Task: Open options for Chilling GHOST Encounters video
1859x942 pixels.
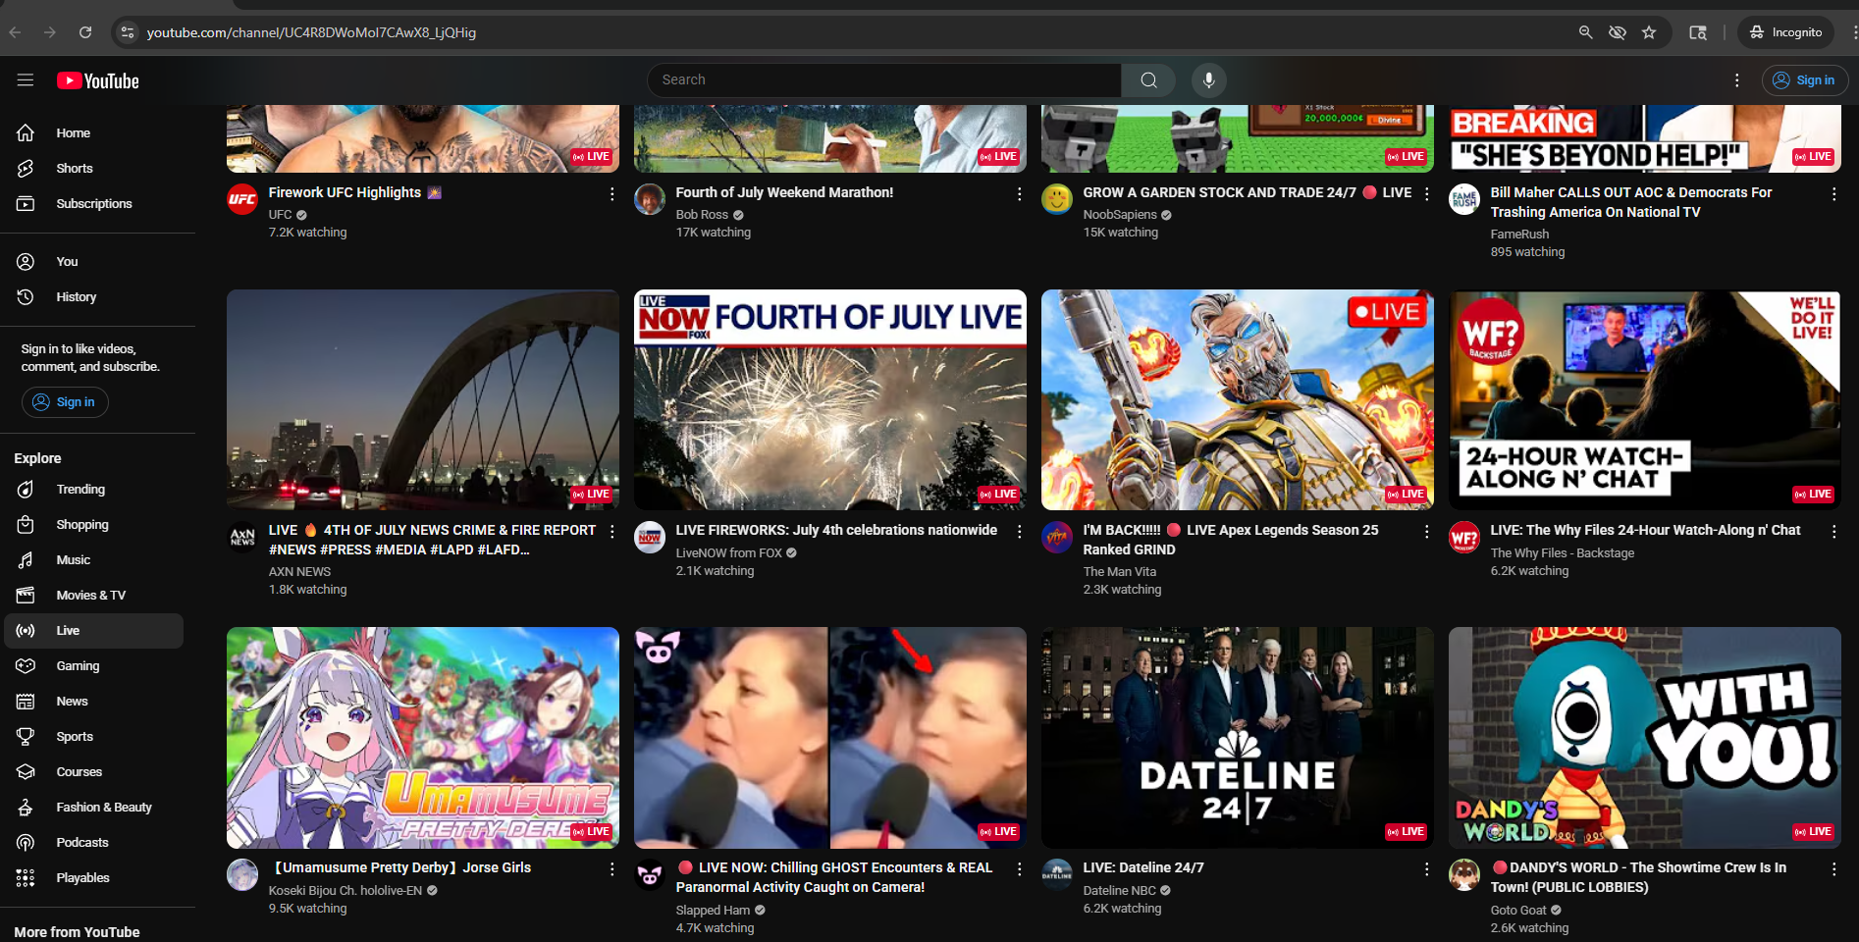Action: click(x=1019, y=869)
